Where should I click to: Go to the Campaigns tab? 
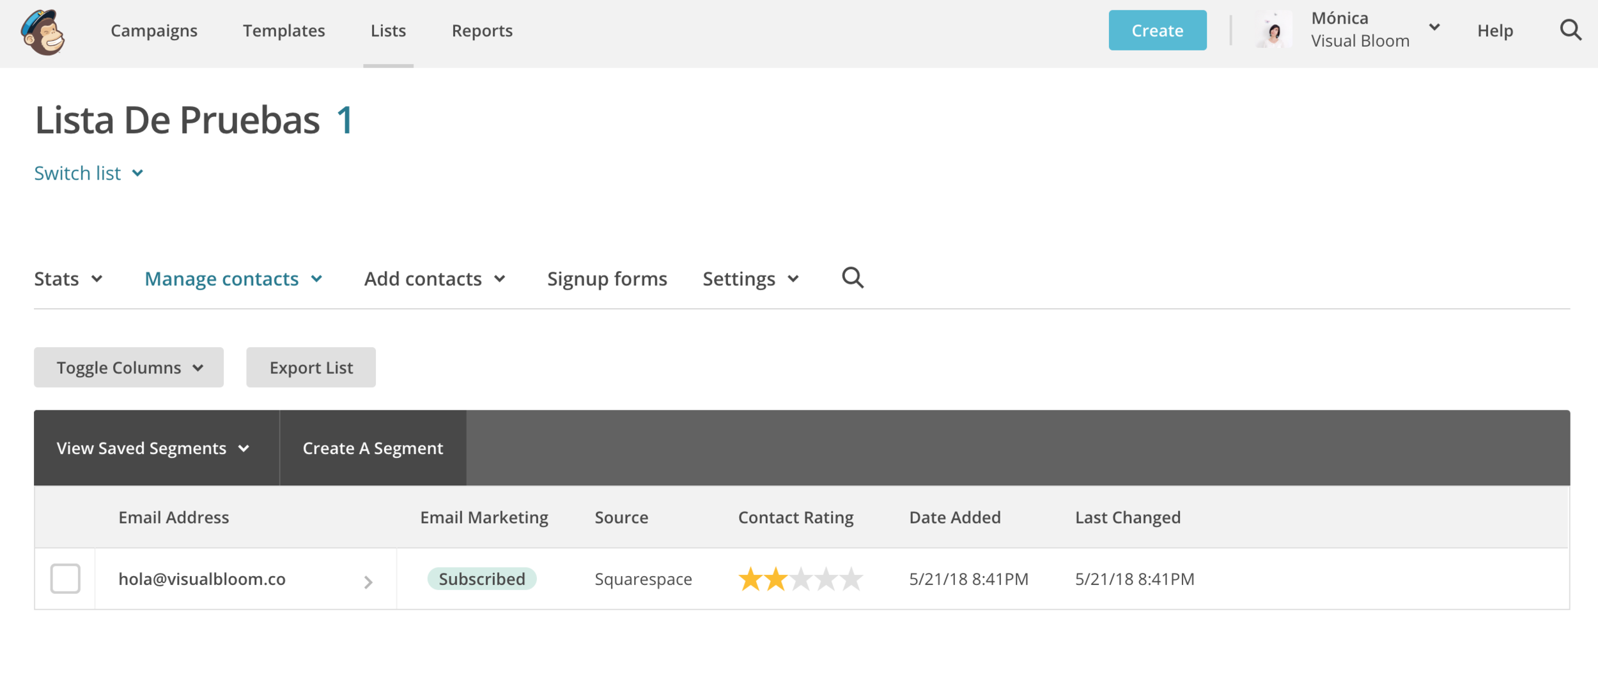(154, 31)
